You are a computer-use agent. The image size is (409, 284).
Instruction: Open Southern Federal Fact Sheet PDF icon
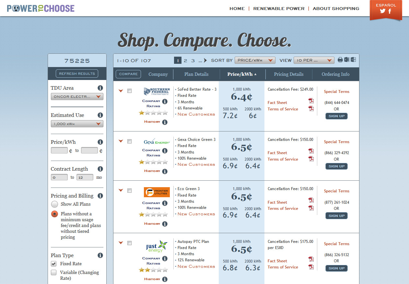[311, 101]
